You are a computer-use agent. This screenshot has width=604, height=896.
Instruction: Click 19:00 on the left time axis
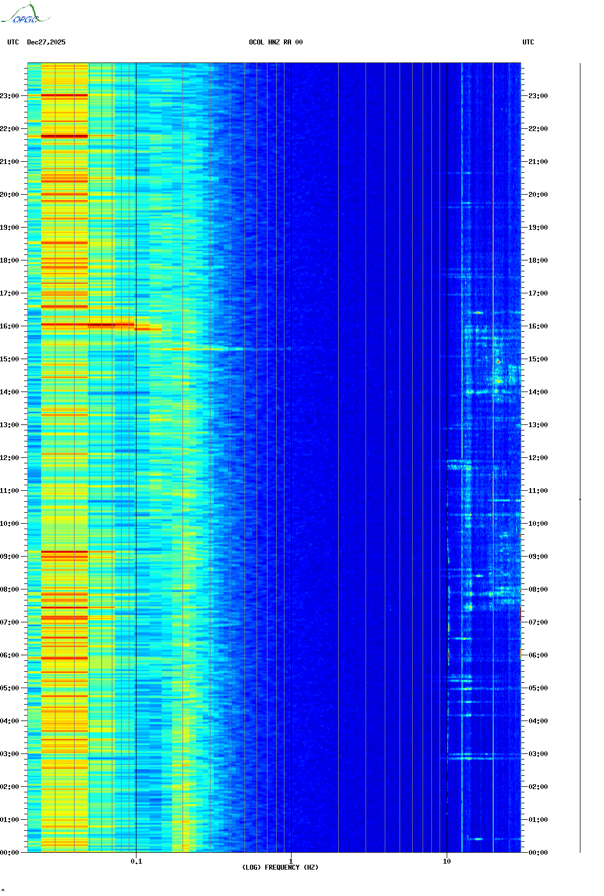(9, 228)
